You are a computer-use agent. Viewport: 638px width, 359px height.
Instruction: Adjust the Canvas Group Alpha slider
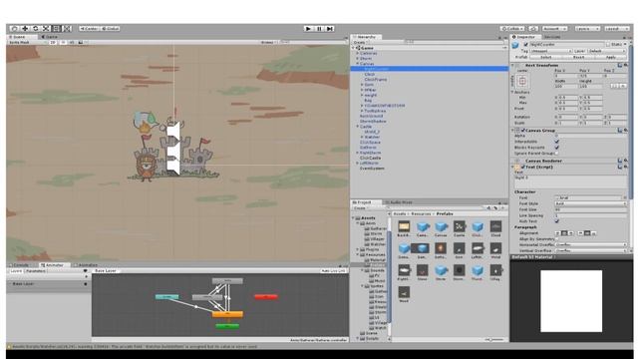tap(591, 136)
